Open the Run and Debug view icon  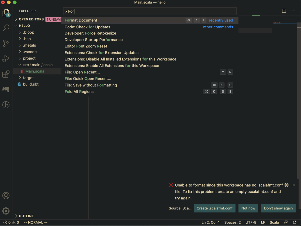pyautogui.click(x=6, y=59)
